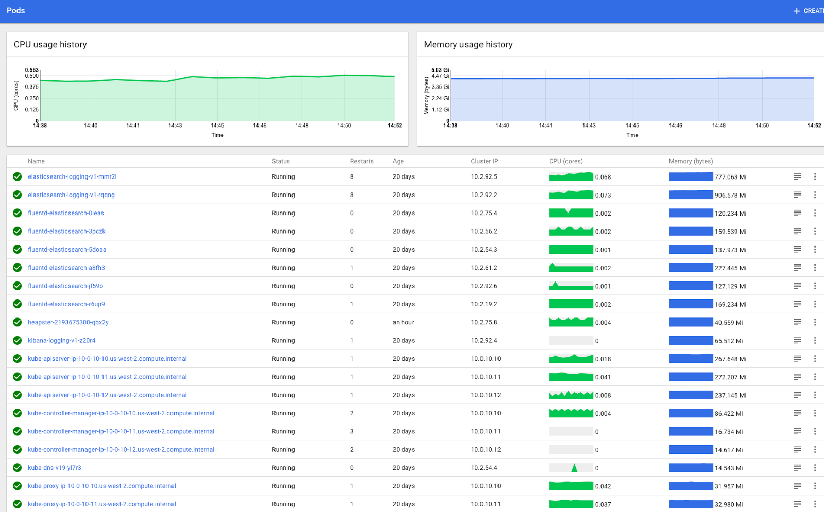View logs for heapster-2193675300-qbx2y pod
Image resolution: width=824 pixels, height=512 pixels.
[x=797, y=322]
